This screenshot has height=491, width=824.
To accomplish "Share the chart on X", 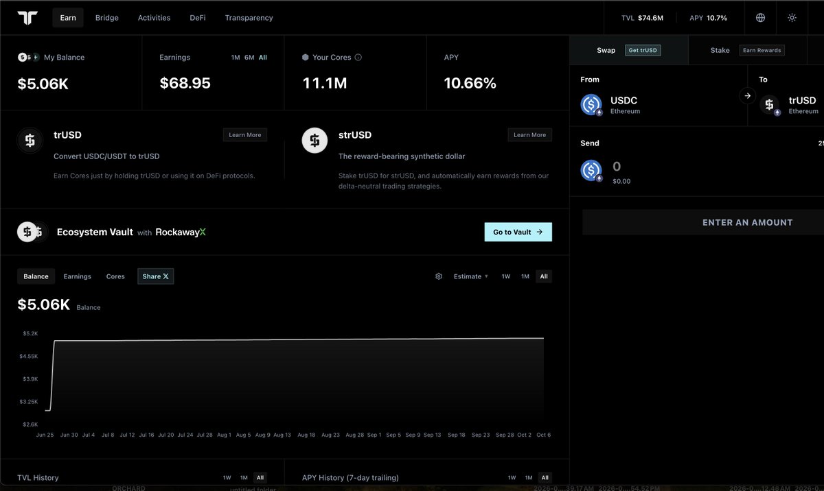I will tap(156, 276).
